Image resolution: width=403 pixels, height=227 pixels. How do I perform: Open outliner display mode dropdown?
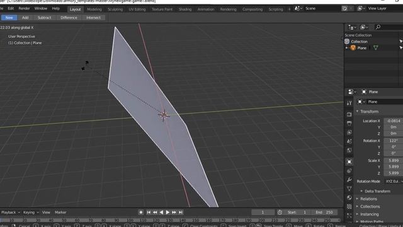point(352,27)
